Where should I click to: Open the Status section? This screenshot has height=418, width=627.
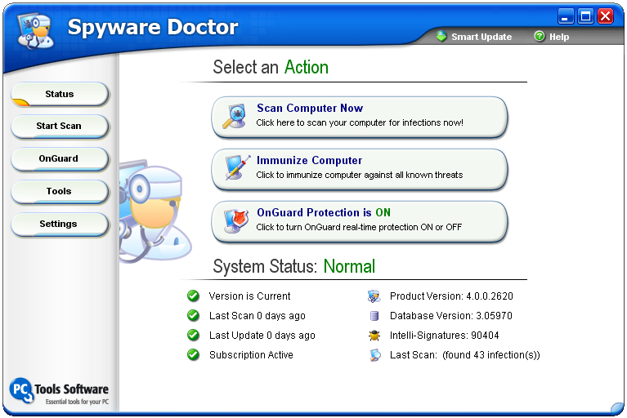pyautogui.click(x=60, y=94)
